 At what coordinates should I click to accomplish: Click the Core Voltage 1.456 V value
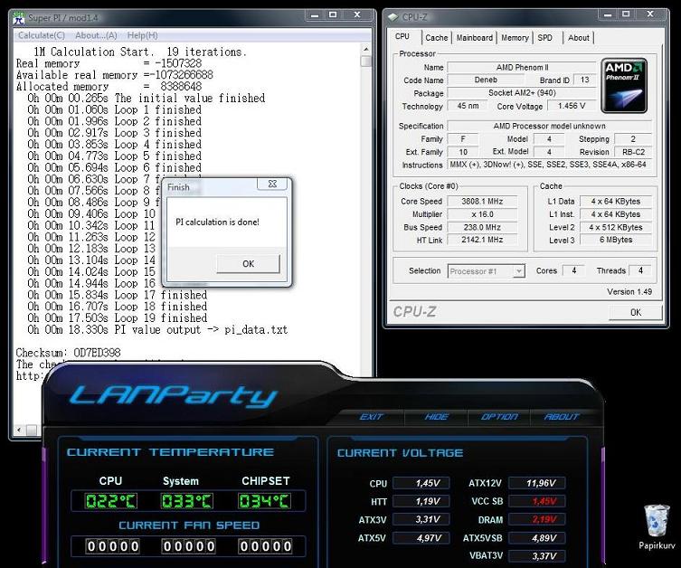[572, 106]
